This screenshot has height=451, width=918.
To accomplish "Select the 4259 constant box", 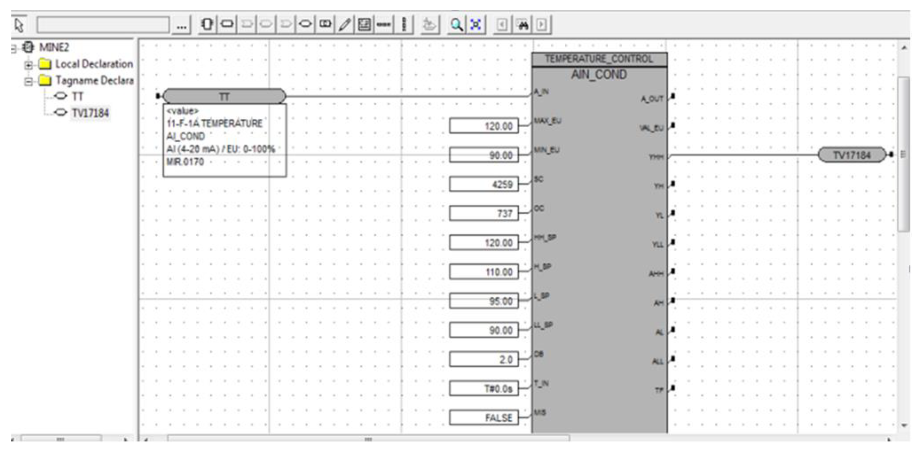I will pos(484,184).
